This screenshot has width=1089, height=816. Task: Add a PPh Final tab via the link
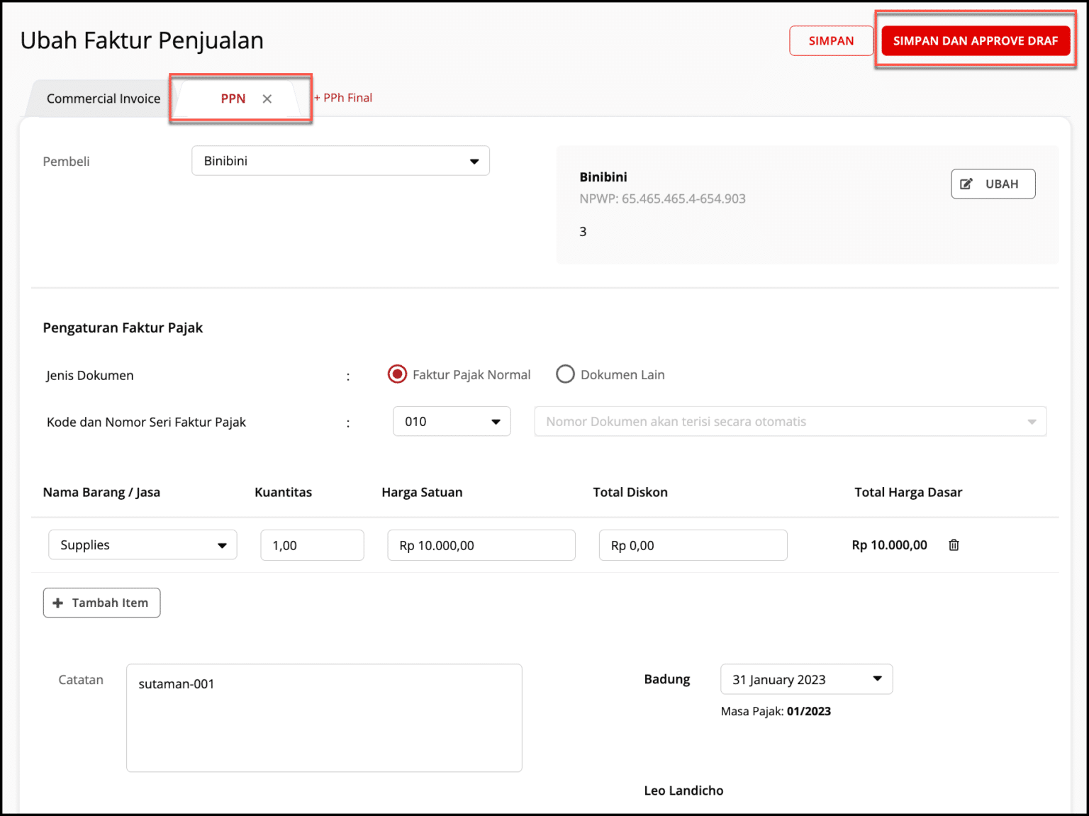343,97
